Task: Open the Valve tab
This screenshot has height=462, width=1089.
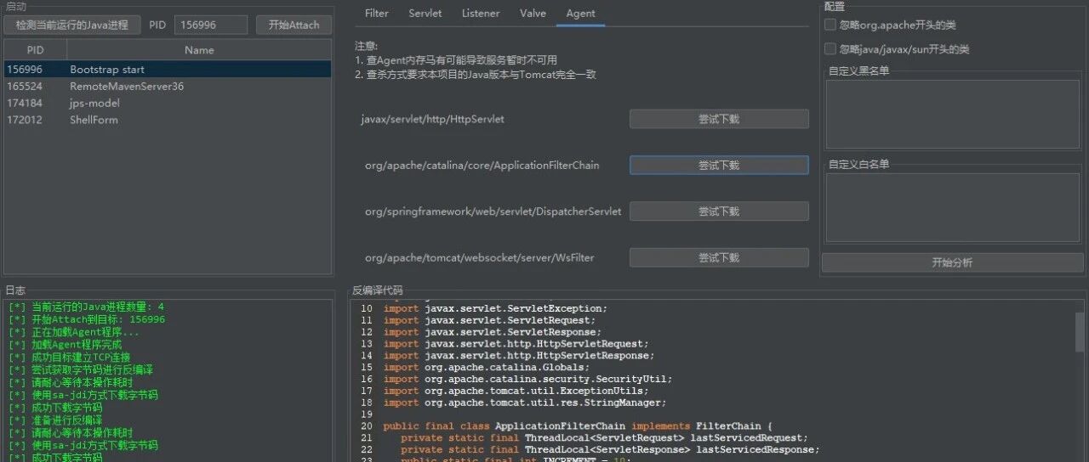Action: [x=533, y=14]
